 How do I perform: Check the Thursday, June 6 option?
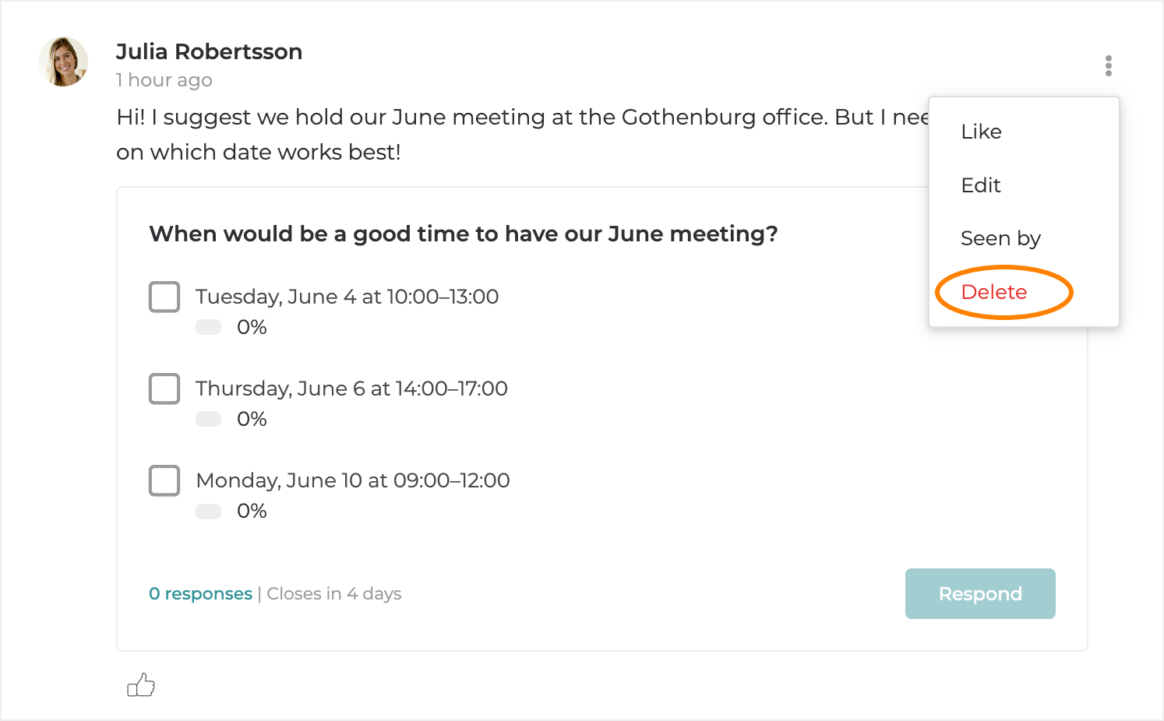[164, 389]
